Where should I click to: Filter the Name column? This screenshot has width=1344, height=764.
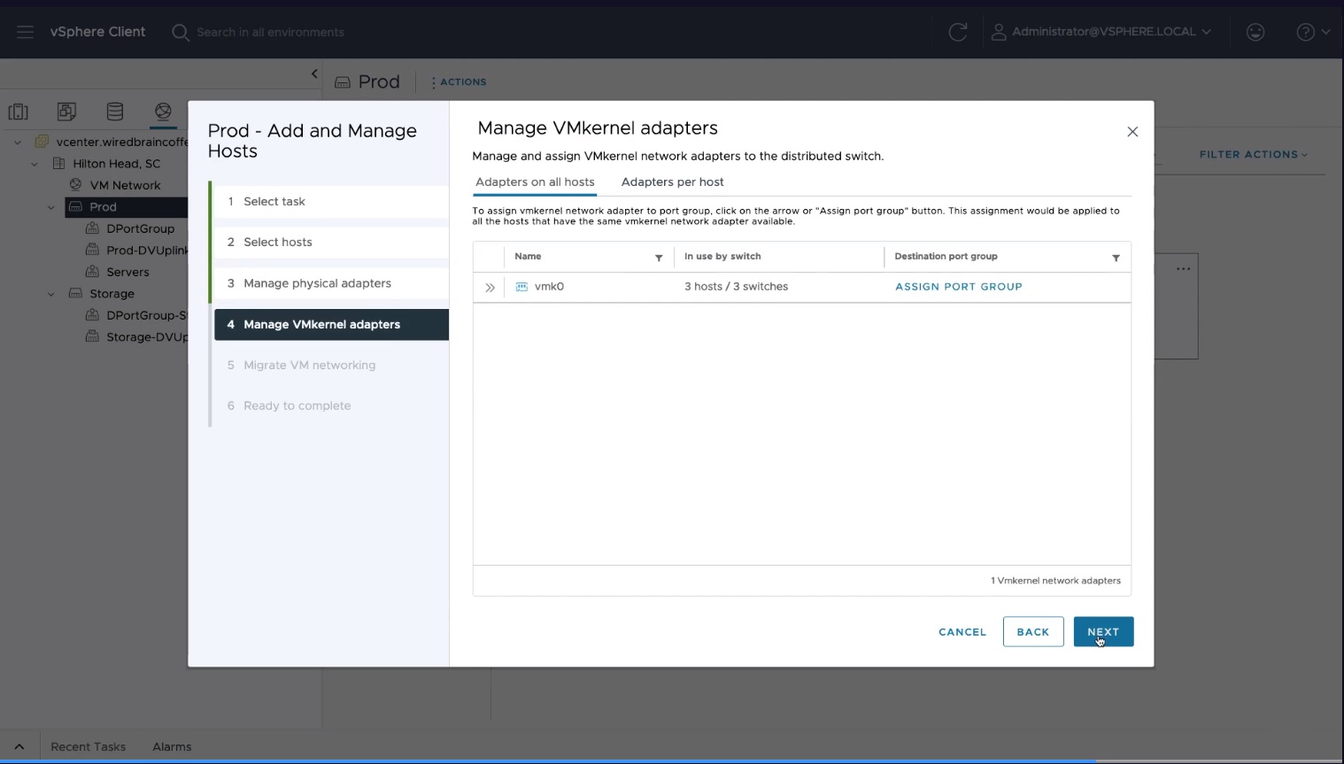(659, 258)
